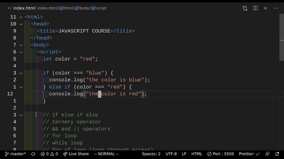Click the comment // while loop
Screen dimensions: 284x159
[x=63, y=143]
